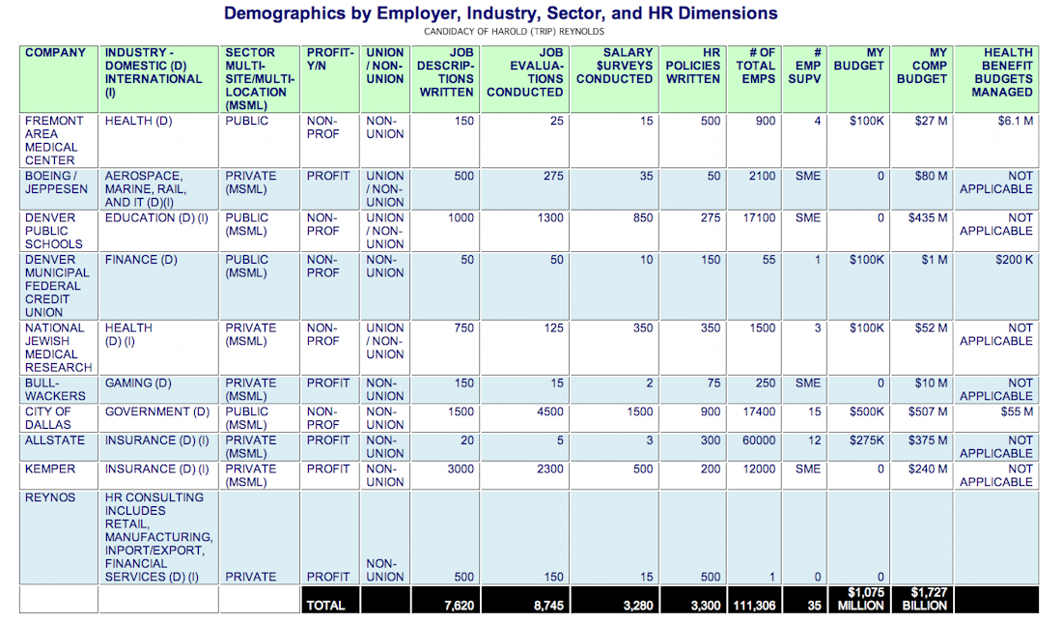Select the 850 salary surveys value
The width and height of the screenshot is (1062, 623).
point(643,218)
